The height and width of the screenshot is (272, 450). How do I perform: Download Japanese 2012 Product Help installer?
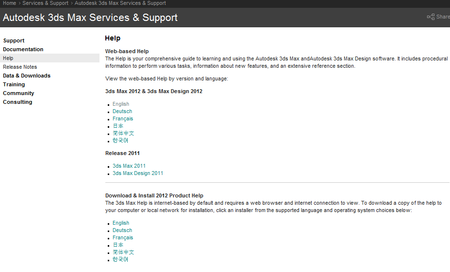pos(118,245)
